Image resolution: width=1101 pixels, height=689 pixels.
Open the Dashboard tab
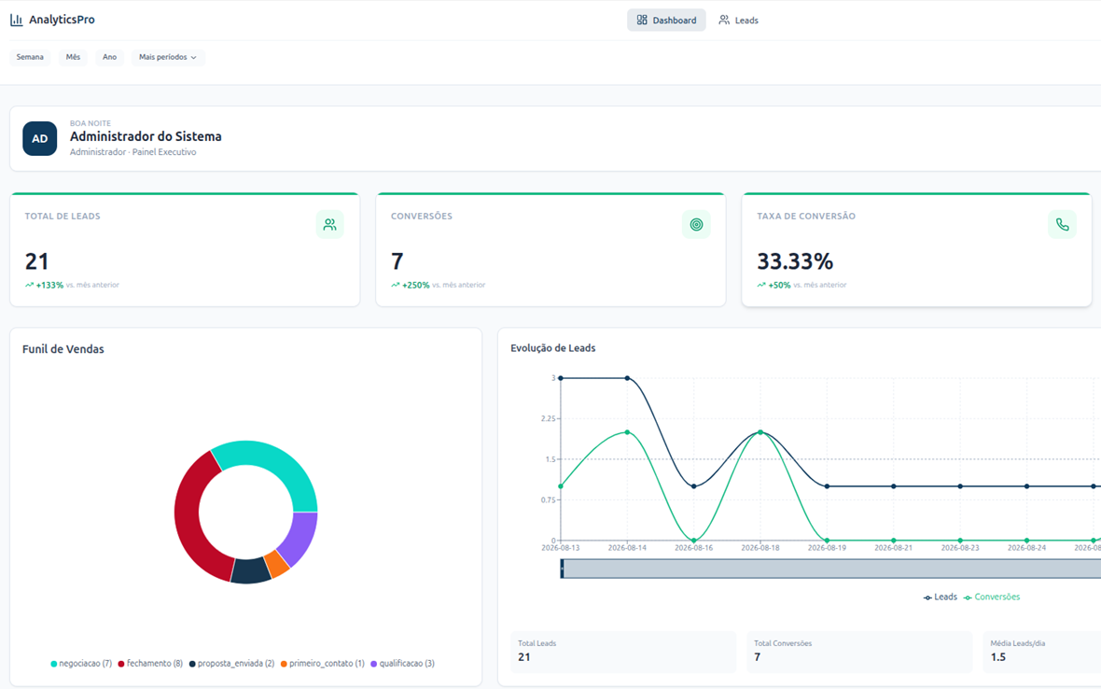(666, 21)
